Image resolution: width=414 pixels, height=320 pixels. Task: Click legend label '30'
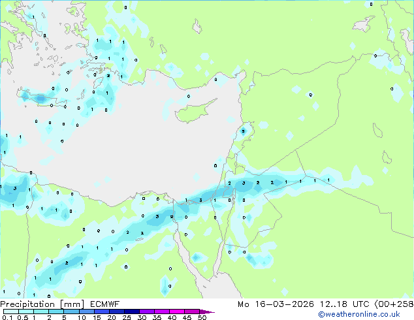click(x=142, y=317)
